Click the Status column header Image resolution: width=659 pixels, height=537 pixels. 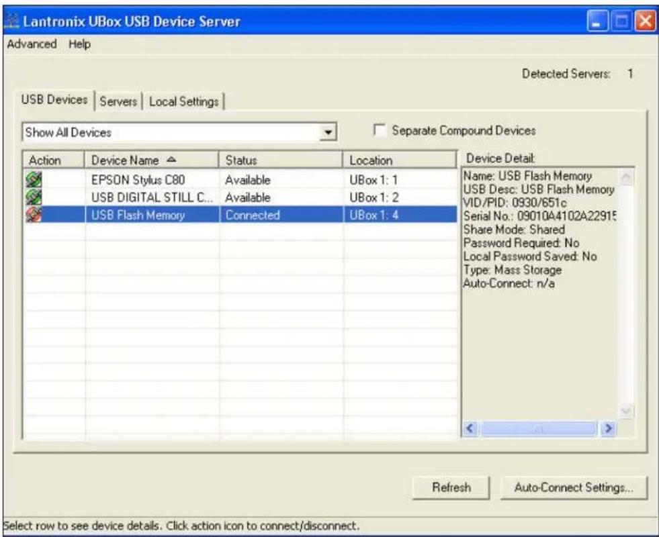(x=281, y=160)
